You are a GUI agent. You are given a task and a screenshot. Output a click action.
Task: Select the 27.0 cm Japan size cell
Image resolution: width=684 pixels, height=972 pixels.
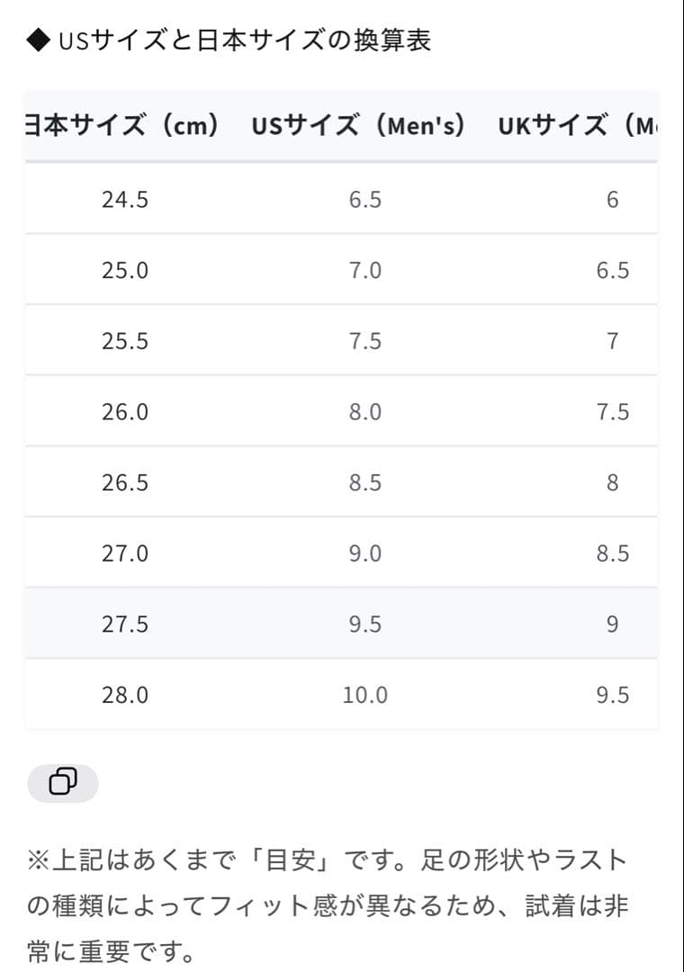[x=125, y=553]
